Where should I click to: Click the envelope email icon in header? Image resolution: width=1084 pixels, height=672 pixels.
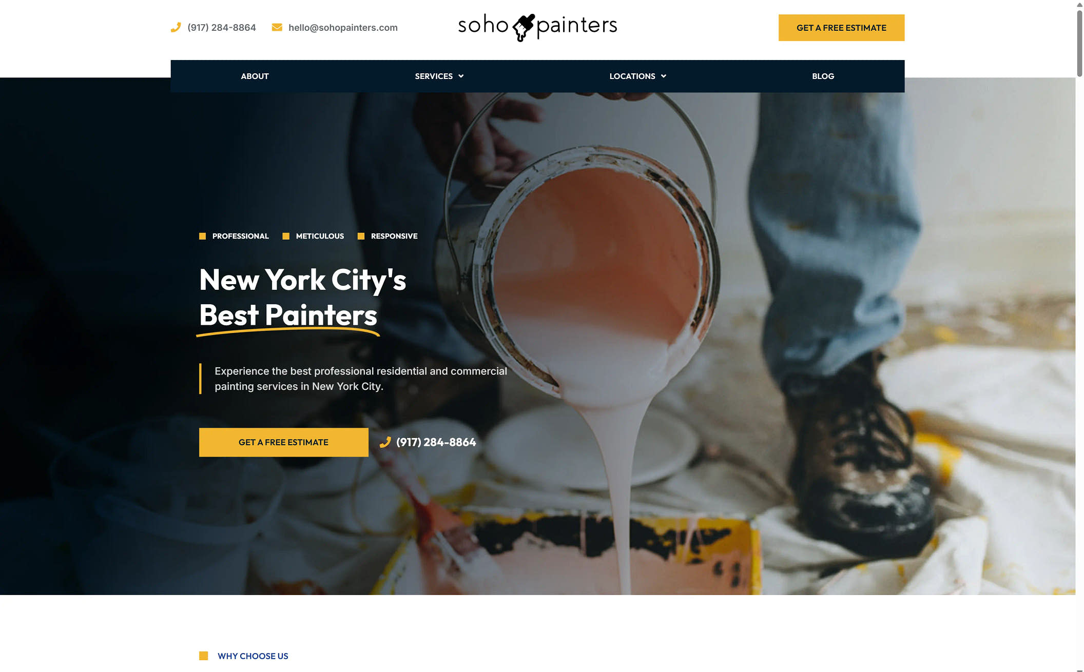click(277, 27)
